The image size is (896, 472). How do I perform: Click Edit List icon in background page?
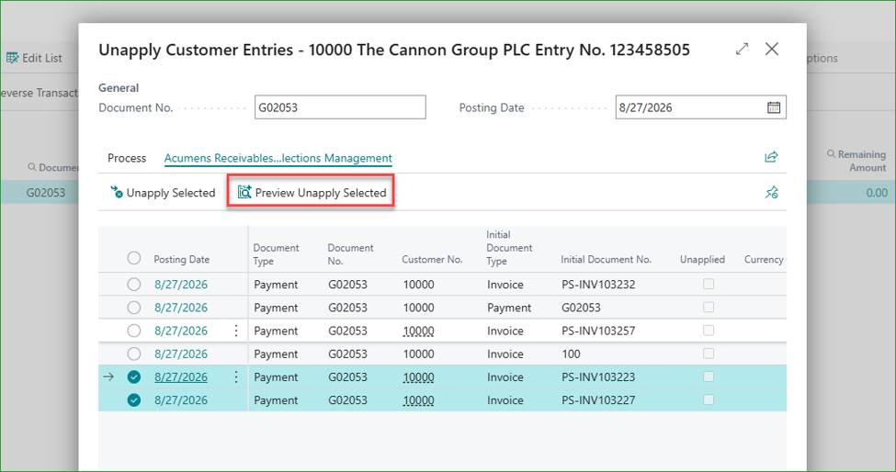click(13, 58)
